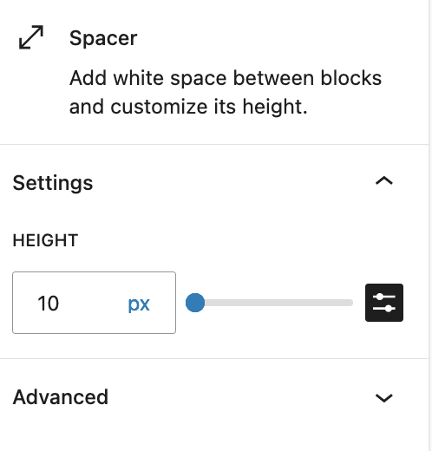
Task: Click the Spacer block description text
Action: coord(226,93)
